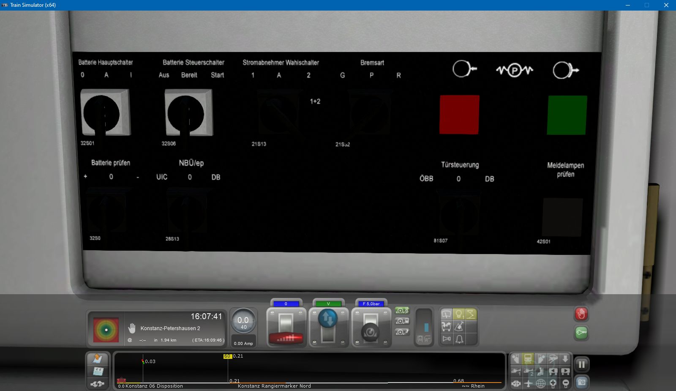Open the notepad task list icon
Screen dimensions: 676x391
click(98, 371)
